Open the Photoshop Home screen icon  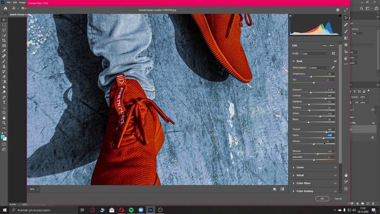coord(5,8)
